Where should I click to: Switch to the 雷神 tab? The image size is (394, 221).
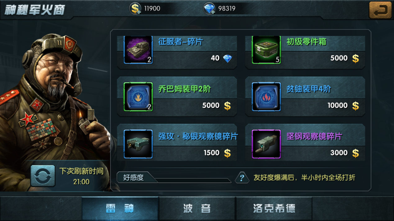pos(120,209)
